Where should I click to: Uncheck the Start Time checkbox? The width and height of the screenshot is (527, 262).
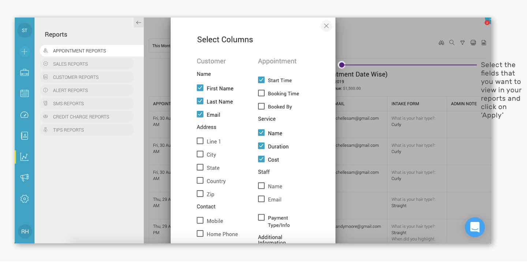[261, 80]
